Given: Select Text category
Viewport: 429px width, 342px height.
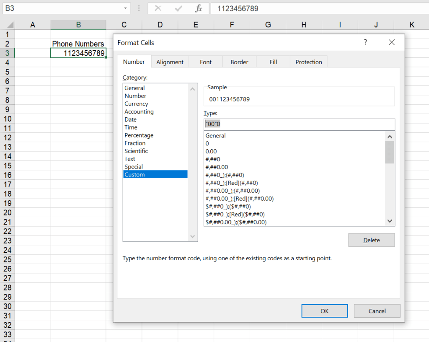Looking at the screenshot, I should point(155,159).
